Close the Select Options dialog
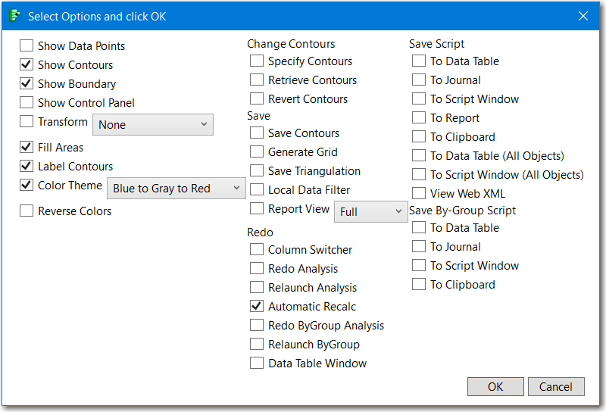The image size is (606, 412). click(583, 16)
